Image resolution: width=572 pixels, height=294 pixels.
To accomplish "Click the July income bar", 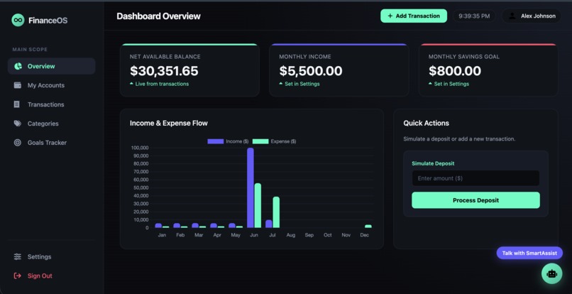I will pos(269,224).
